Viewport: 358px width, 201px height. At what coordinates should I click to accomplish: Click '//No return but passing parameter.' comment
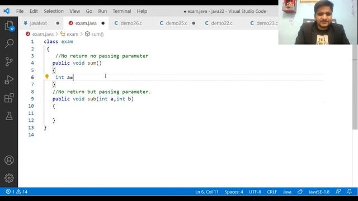click(102, 92)
